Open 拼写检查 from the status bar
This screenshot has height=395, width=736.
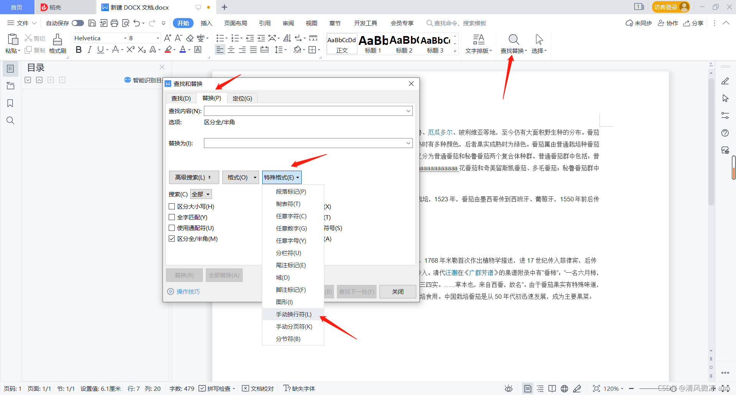coord(217,388)
